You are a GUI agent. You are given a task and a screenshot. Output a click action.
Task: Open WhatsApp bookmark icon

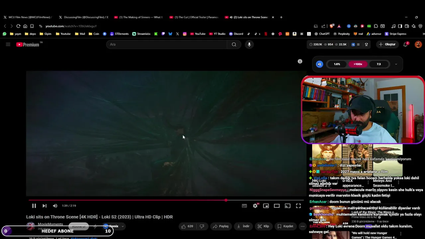5,34
